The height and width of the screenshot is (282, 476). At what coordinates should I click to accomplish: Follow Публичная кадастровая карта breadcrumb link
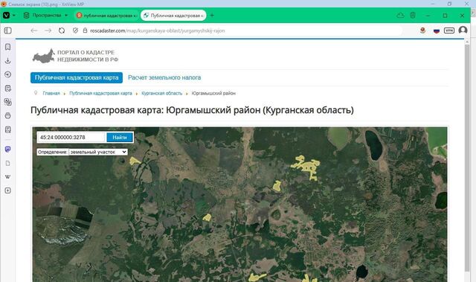click(100, 93)
